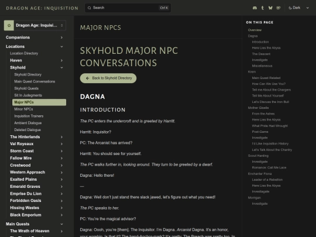Open Main Quest Conversations page
The width and height of the screenshot is (316, 237).
pos(35,81)
